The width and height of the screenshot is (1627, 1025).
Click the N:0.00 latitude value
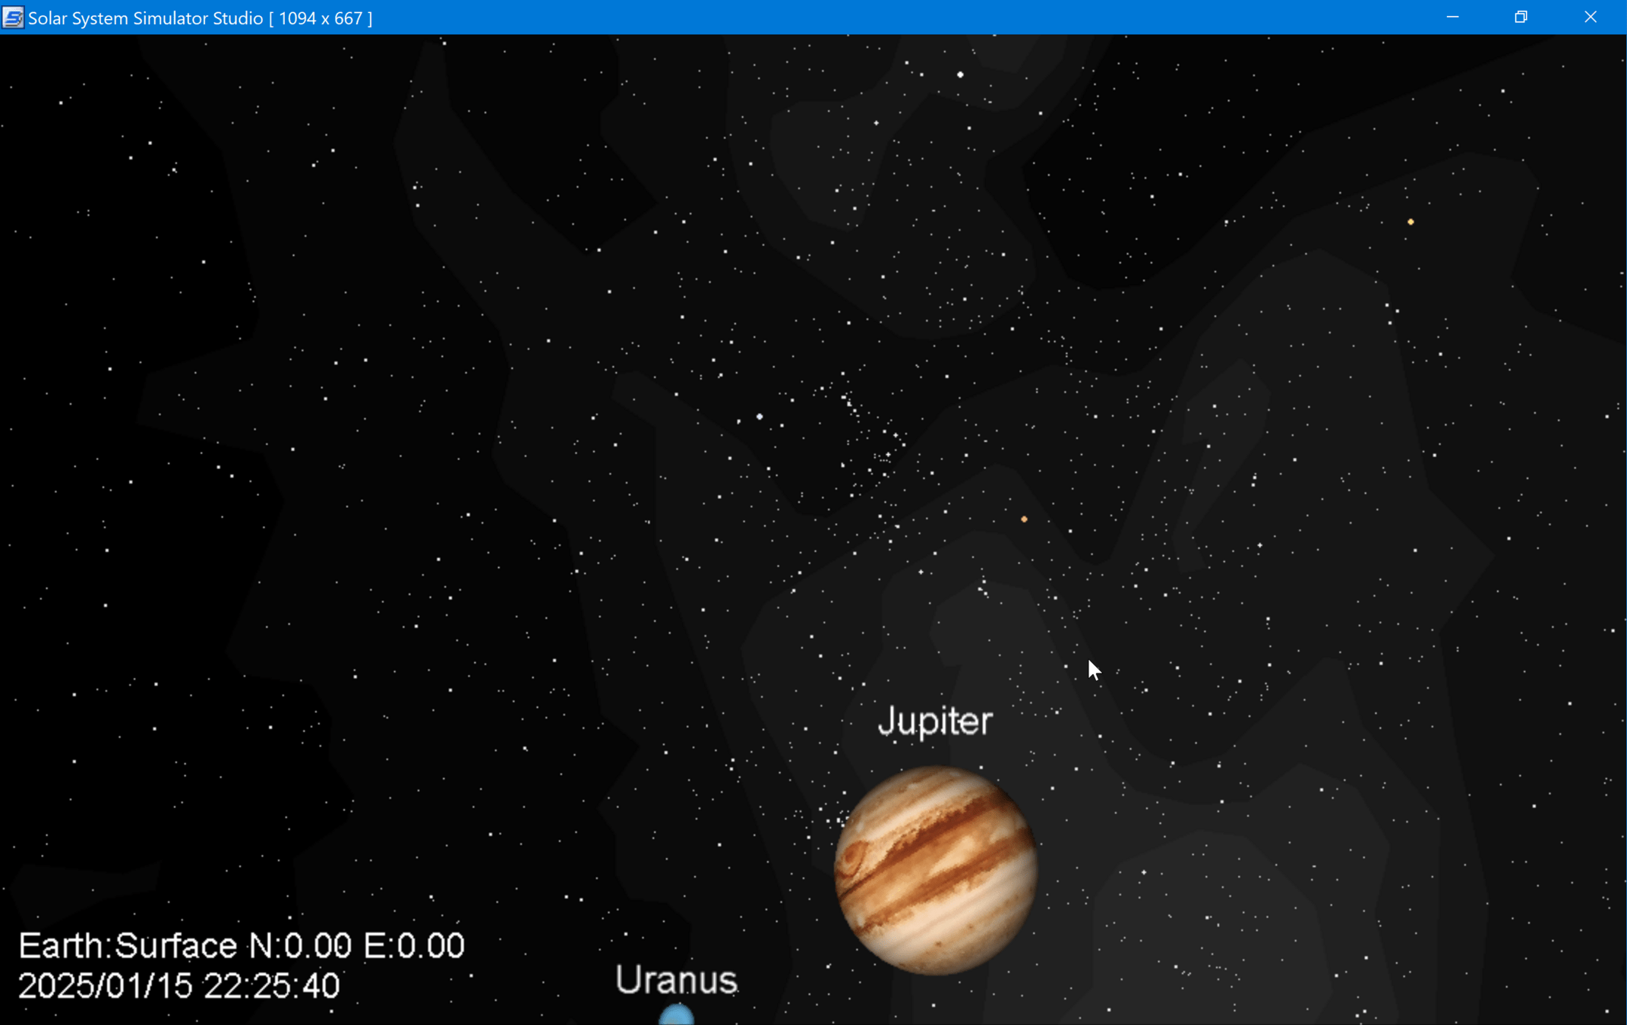coord(301,946)
